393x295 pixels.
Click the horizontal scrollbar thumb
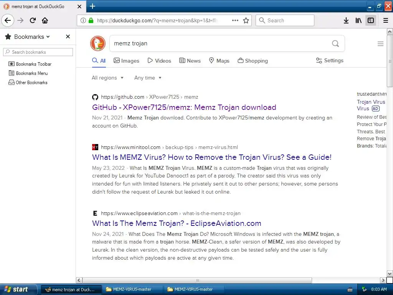[x=197, y=280]
